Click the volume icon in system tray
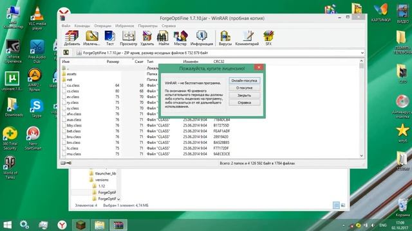412x231 pixels. (x=373, y=225)
